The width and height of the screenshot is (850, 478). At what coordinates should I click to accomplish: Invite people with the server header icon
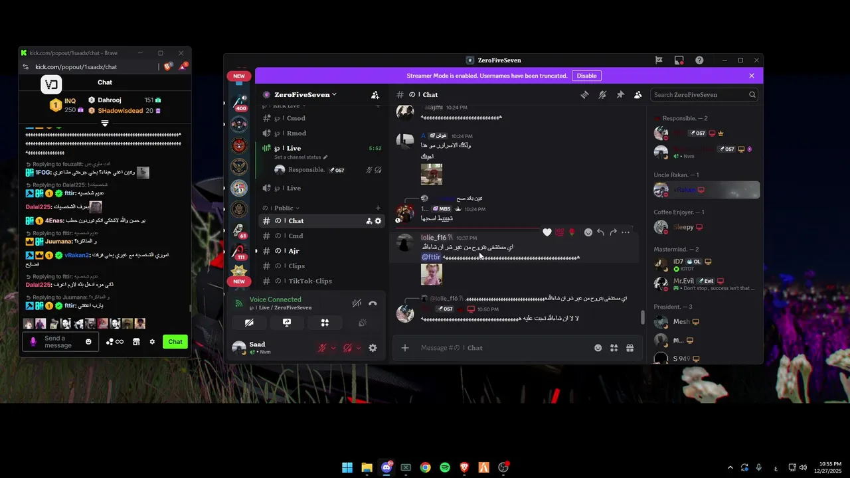tap(375, 95)
